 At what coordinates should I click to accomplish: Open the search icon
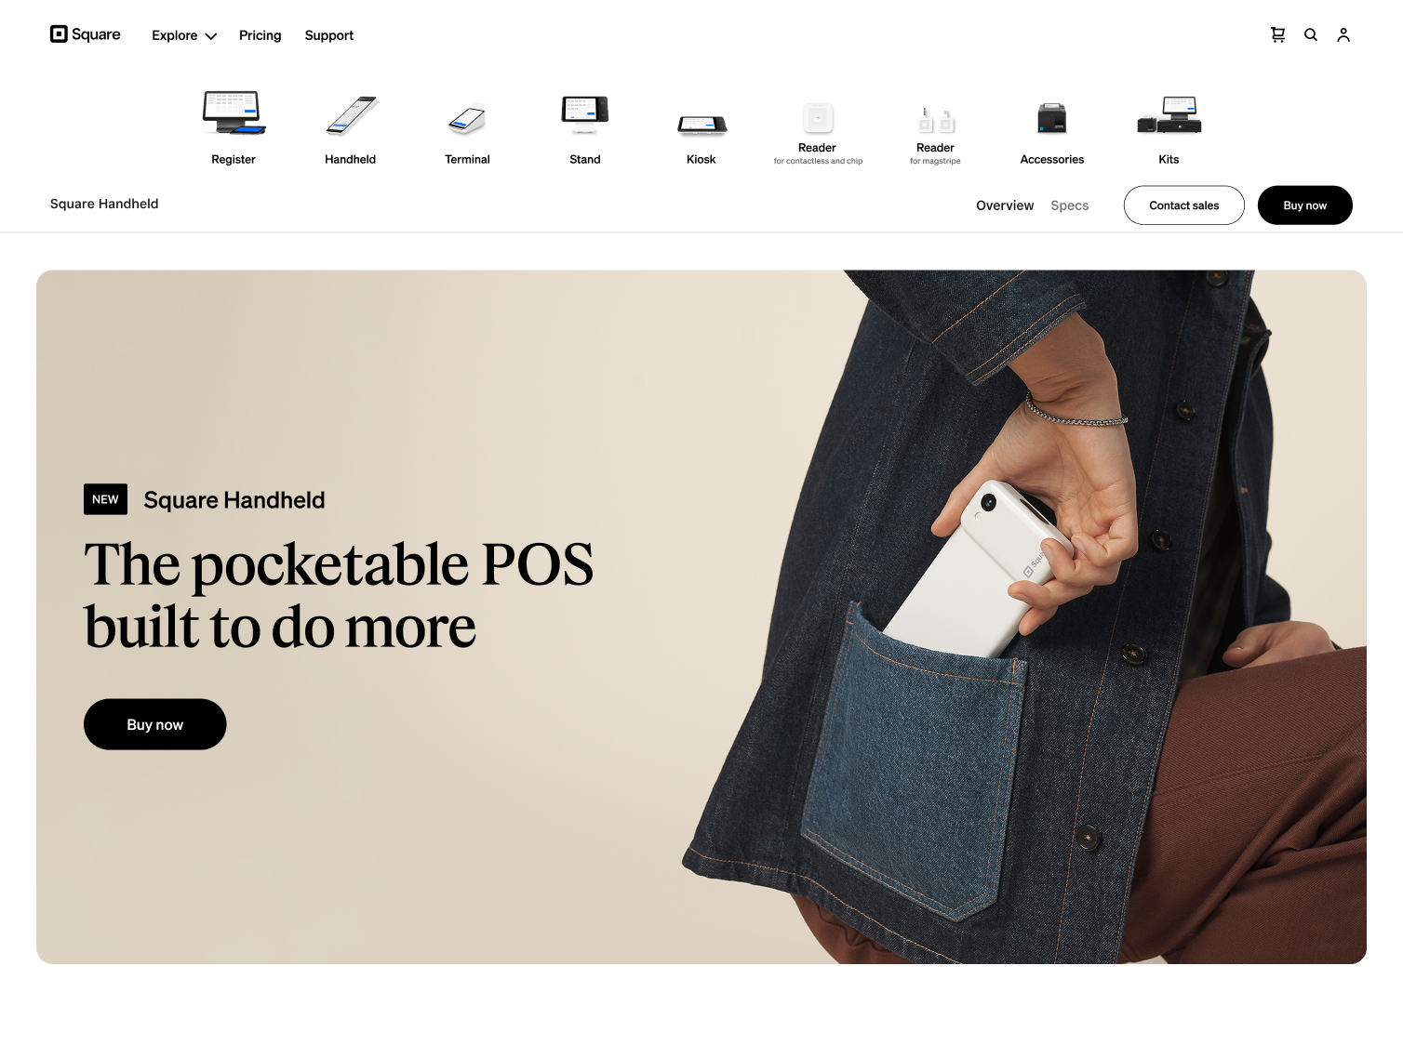(x=1310, y=34)
